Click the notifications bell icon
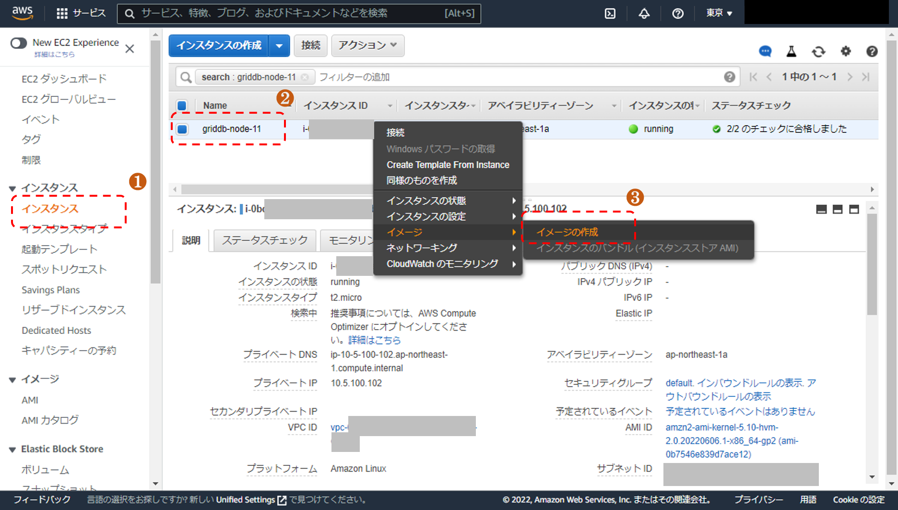This screenshot has height=510, width=898. tap(644, 13)
